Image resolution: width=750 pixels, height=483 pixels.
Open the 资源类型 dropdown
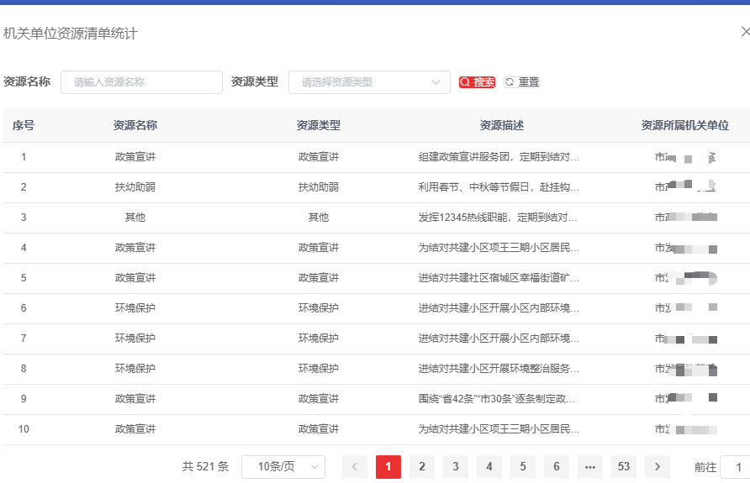click(369, 82)
